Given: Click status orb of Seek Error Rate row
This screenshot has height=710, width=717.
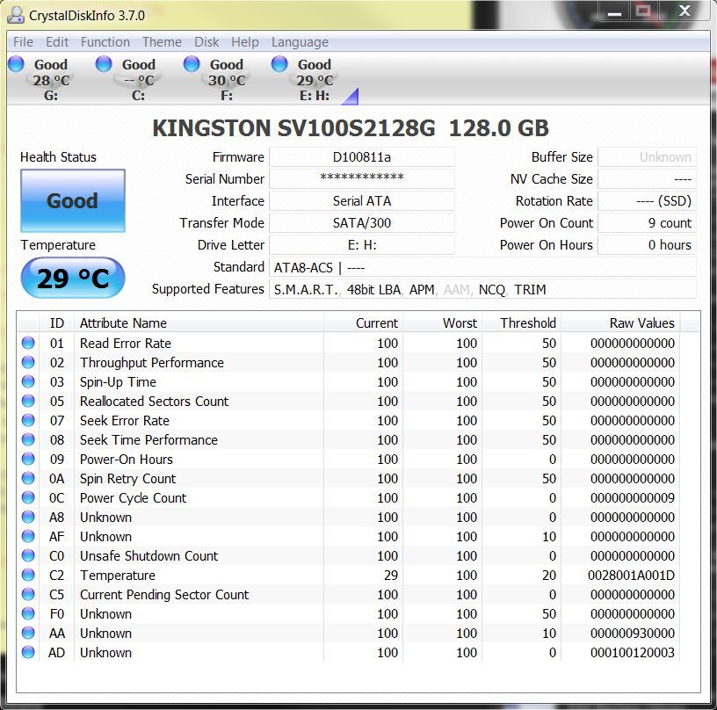Looking at the screenshot, I should point(28,420).
